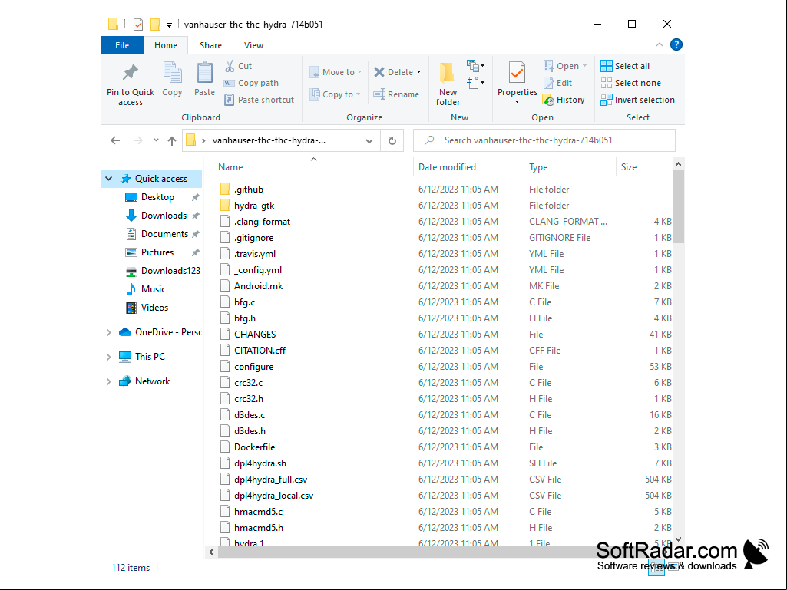Create a New folder
Screen dimensions: 787x590
tap(447, 84)
